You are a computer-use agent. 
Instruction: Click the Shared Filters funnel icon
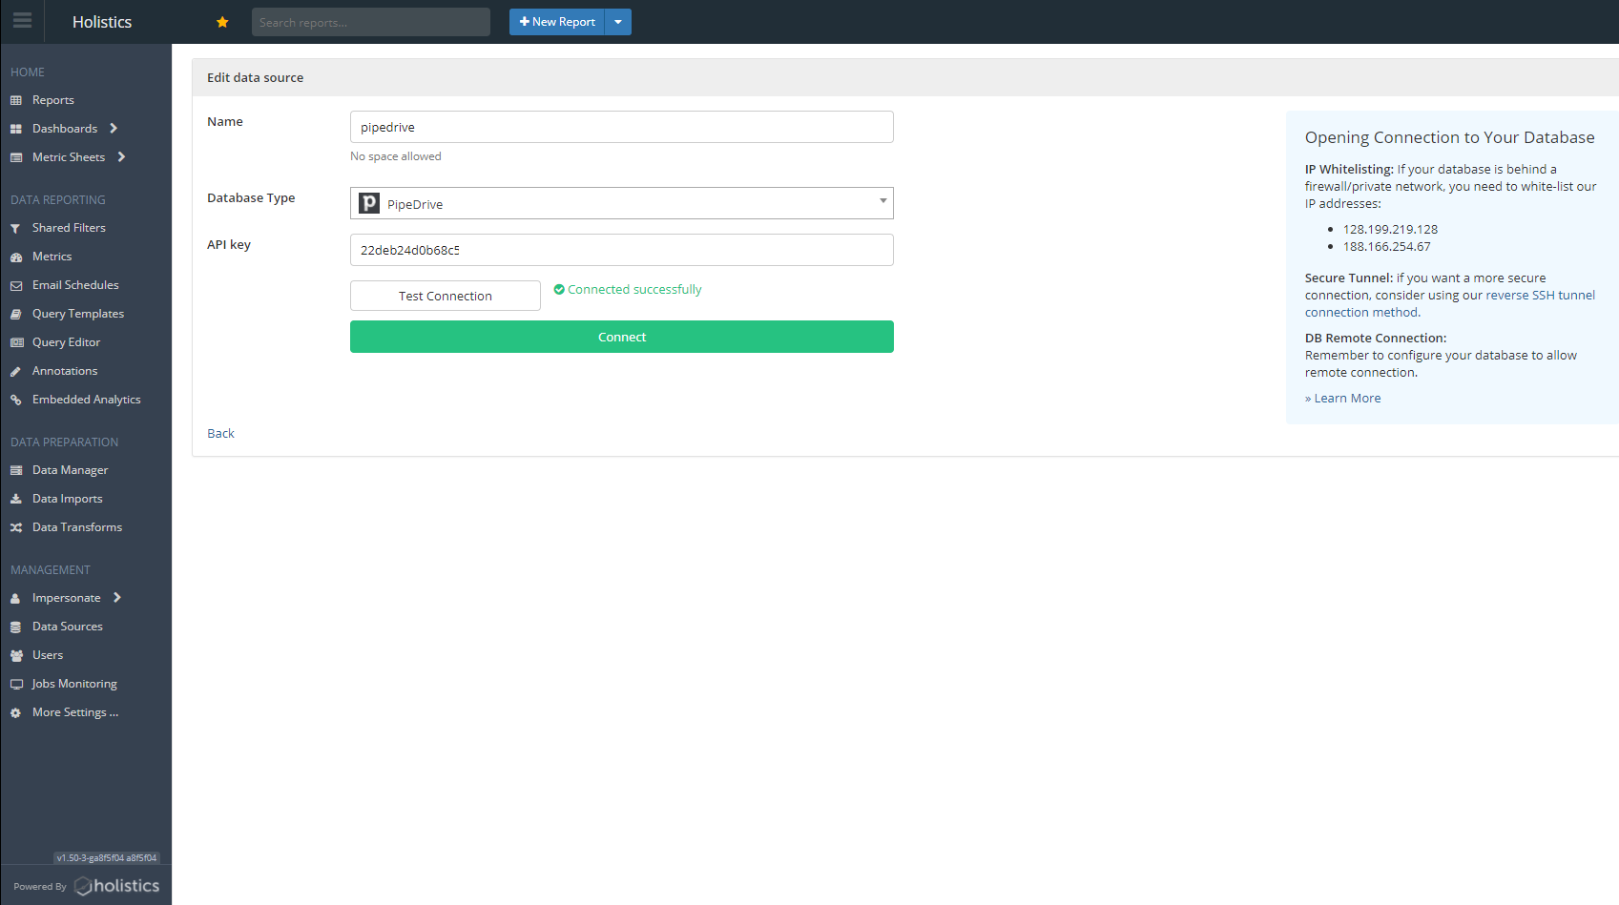click(16, 228)
